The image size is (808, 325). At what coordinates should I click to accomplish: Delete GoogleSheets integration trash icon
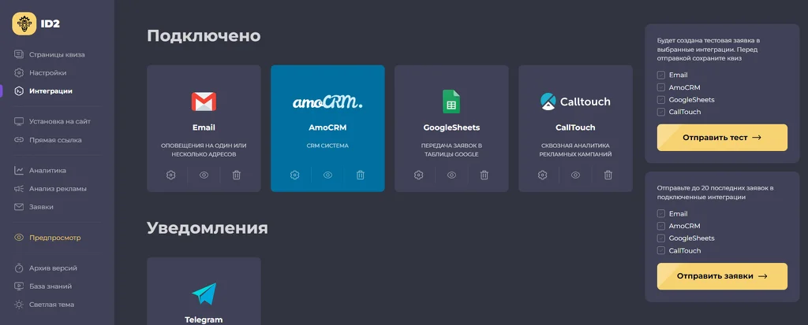484,175
